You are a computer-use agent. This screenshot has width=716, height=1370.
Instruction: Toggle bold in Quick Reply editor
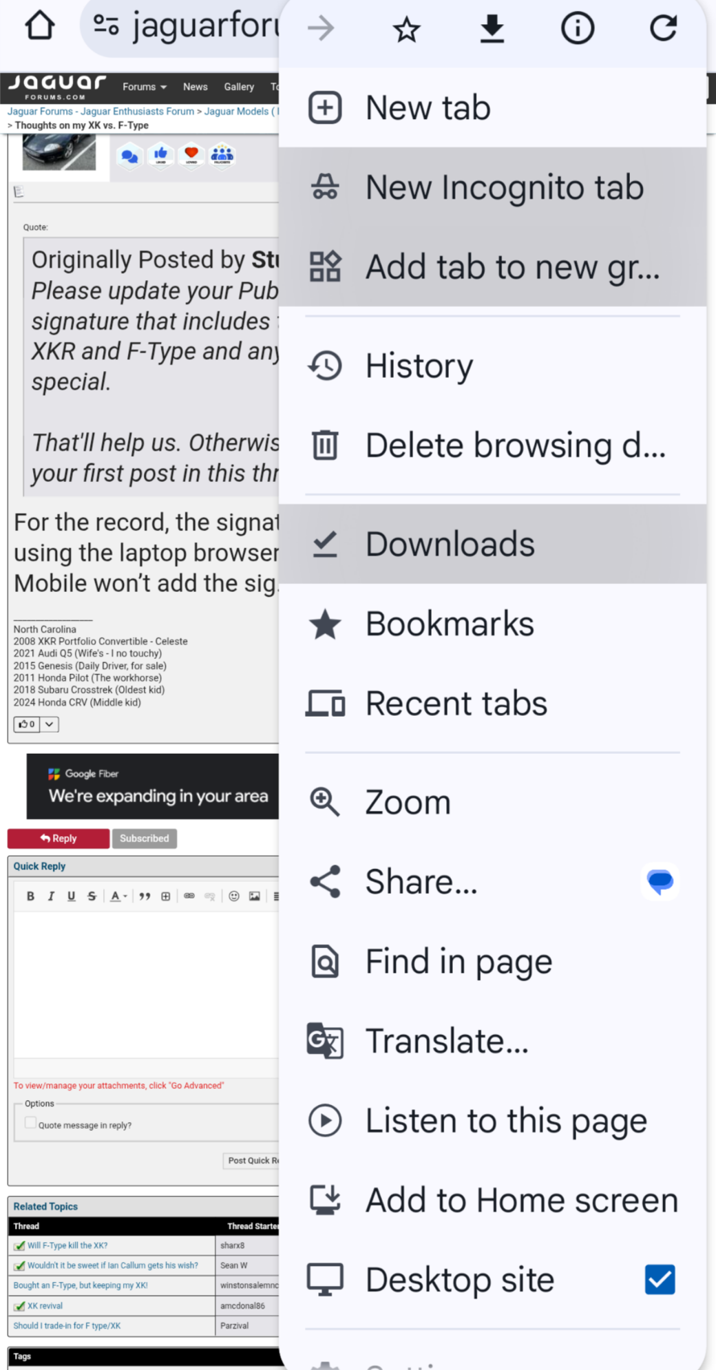[30, 896]
